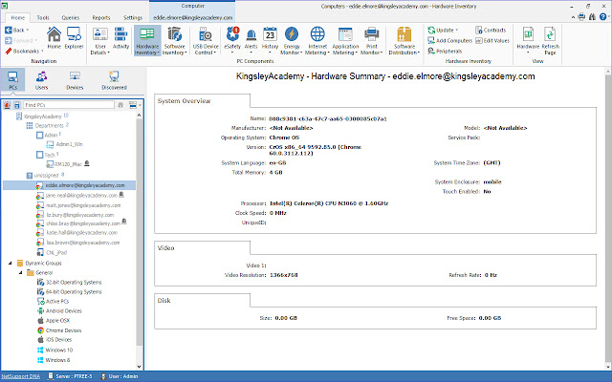
Task: Go Back in navigation
Action: (x=14, y=30)
